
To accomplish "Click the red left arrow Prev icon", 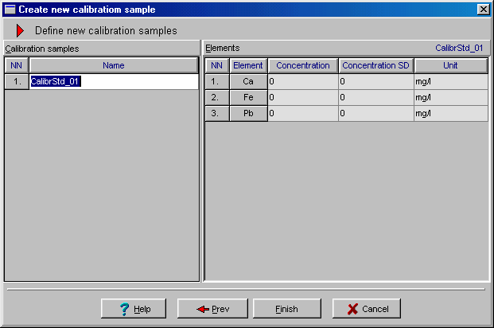I will (x=203, y=309).
